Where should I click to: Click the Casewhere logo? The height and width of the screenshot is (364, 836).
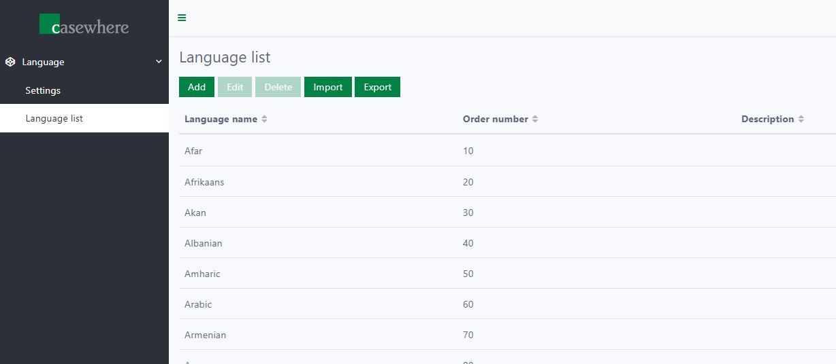(84, 24)
